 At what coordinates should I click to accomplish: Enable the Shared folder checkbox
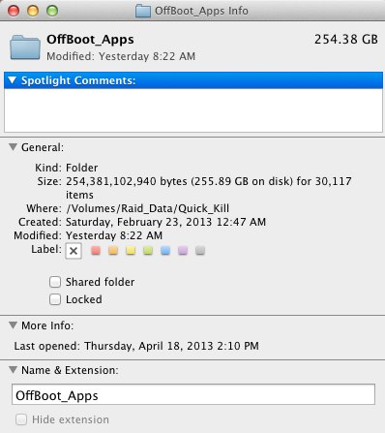pyautogui.click(x=55, y=282)
